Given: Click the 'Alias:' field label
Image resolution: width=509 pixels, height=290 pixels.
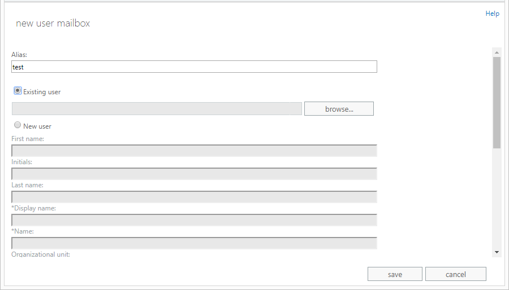Looking at the screenshot, I should point(19,55).
